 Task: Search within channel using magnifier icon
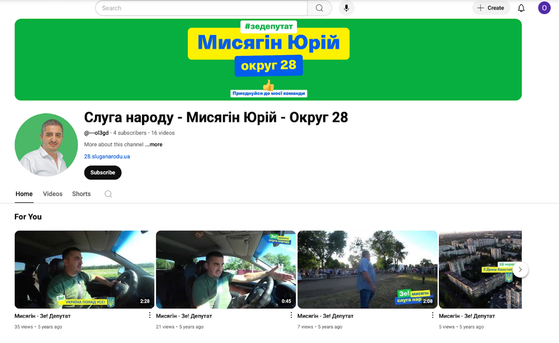click(108, 194)
